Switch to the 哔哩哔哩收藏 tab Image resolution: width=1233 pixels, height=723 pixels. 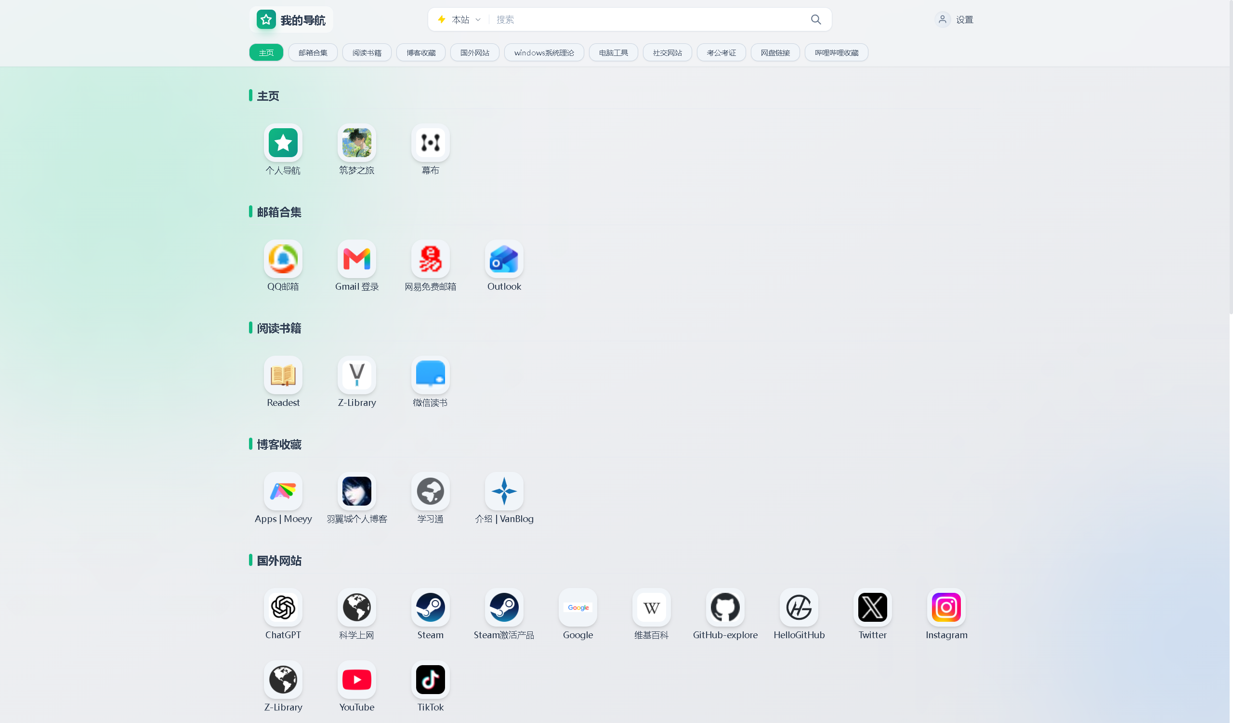click(x=836, y=53)
